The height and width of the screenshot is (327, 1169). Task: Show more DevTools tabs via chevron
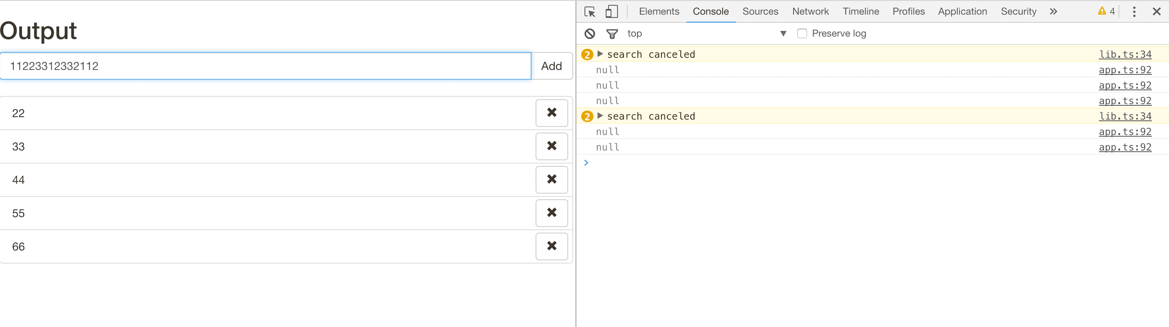coord(1053,12)
